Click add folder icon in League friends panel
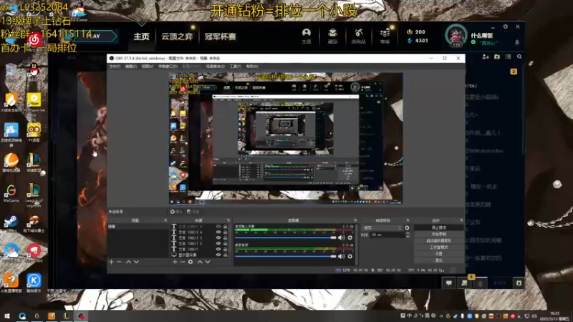 click(x=497, y=57)
